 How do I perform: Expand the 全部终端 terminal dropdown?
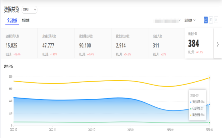pos(190,20)
